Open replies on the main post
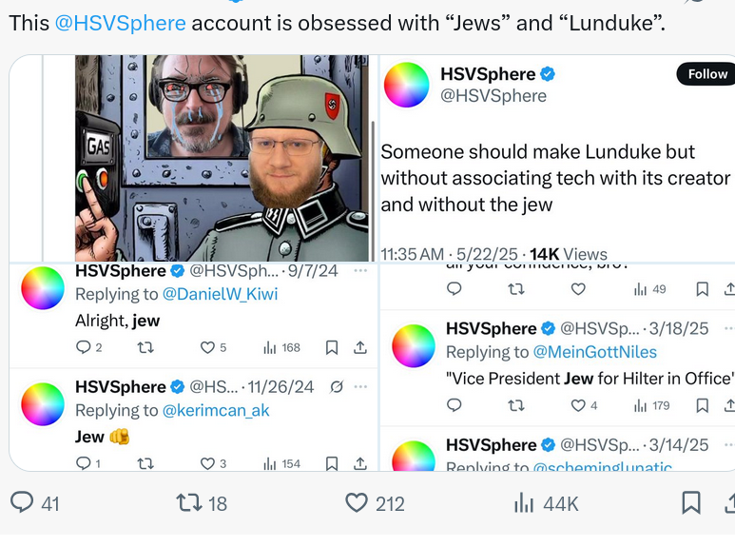Screen dimensions: 735x547 (x=34, y=503)
